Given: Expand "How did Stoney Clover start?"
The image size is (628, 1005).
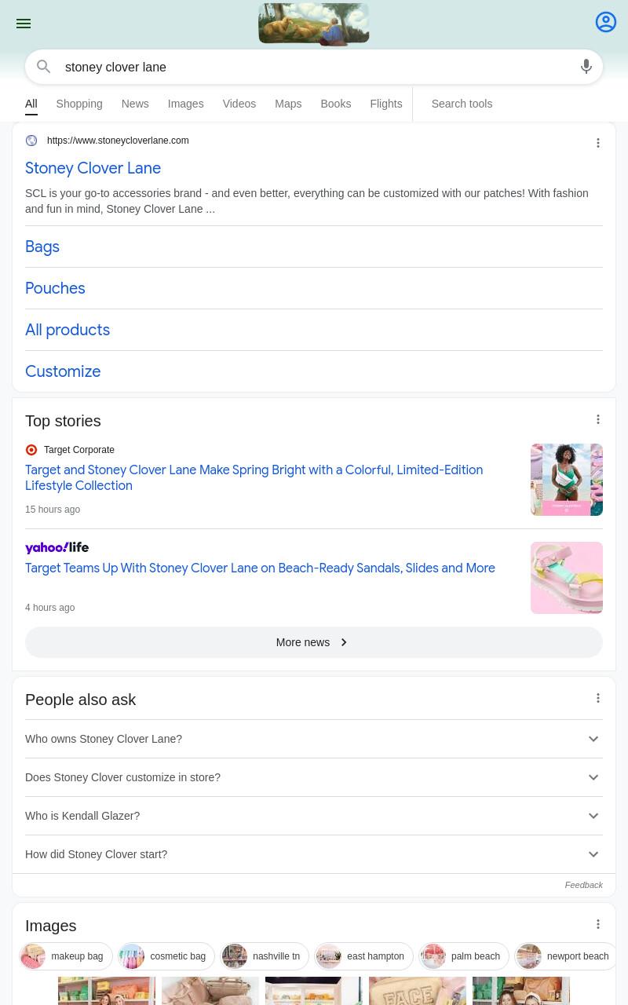Looking at the screenshot, I should 314,854.
